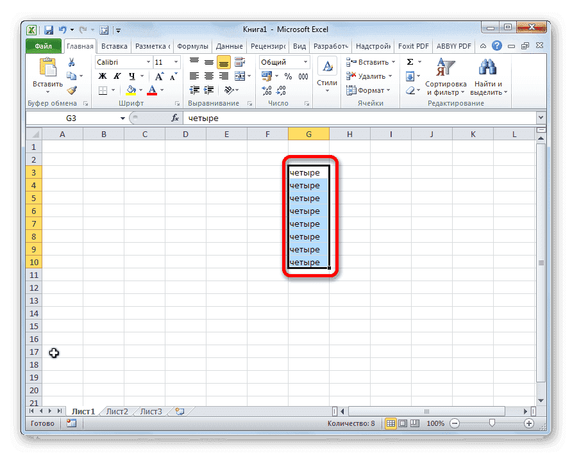Switch to the Вставка ribbon tab
This screenshot has width=572, height=456.
coord(114,45)
